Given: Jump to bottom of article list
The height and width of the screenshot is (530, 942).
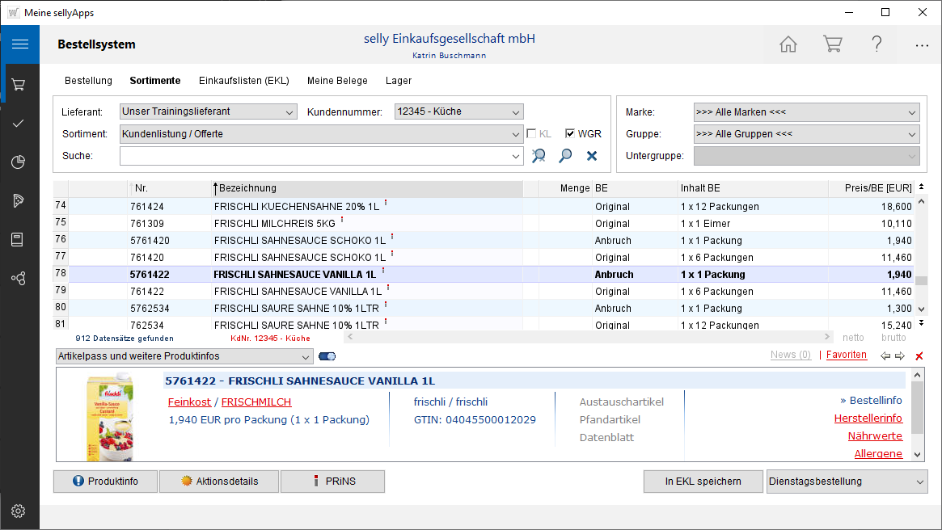Looking at the screenshot, I should coord(922,323).
